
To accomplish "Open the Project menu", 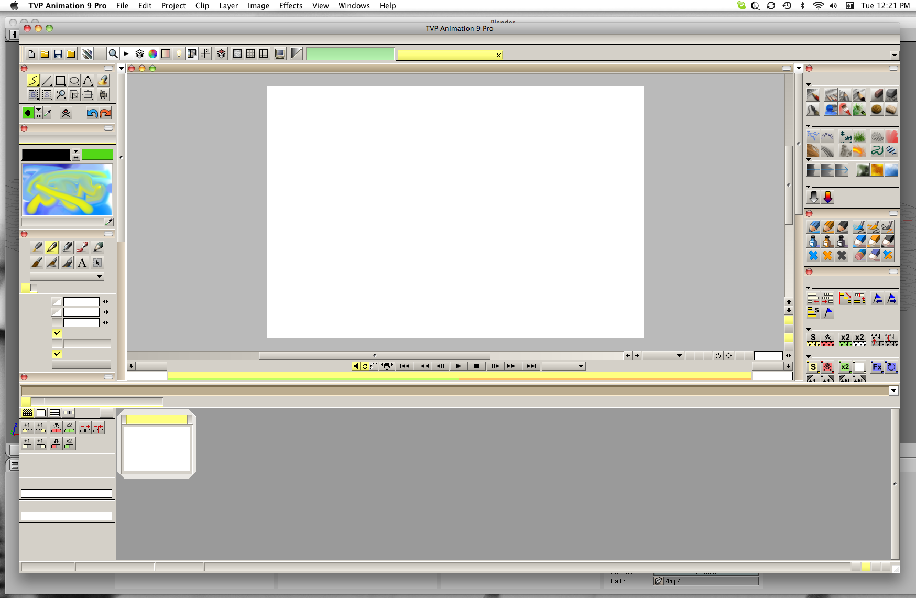I will click(173, 6).
